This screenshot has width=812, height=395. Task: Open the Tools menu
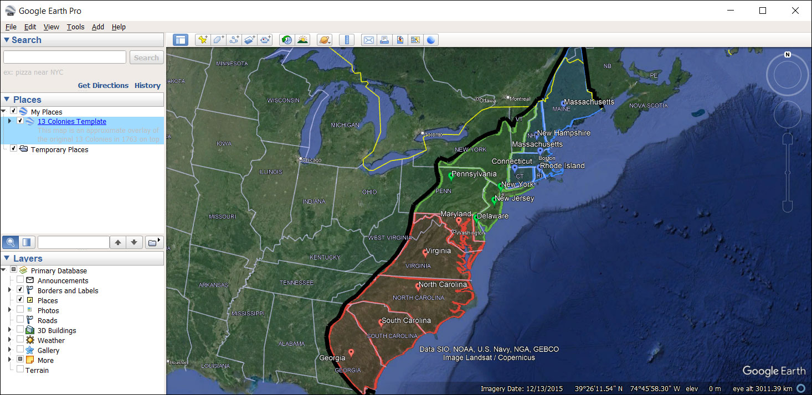(x=75, y=27)
